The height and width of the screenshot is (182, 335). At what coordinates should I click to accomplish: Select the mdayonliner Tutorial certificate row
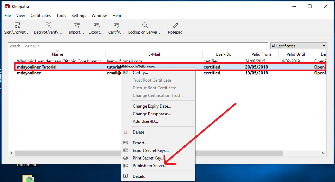[x=170, y=67]
